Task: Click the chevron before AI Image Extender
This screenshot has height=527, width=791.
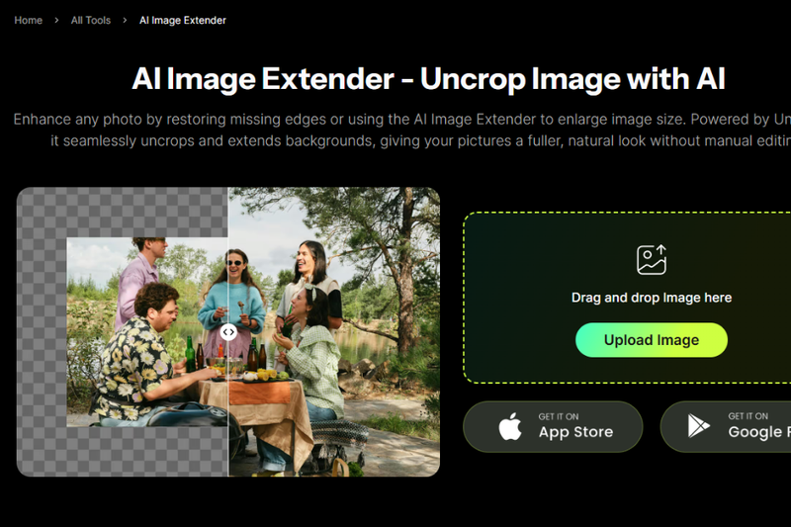Action: [125, 20]
